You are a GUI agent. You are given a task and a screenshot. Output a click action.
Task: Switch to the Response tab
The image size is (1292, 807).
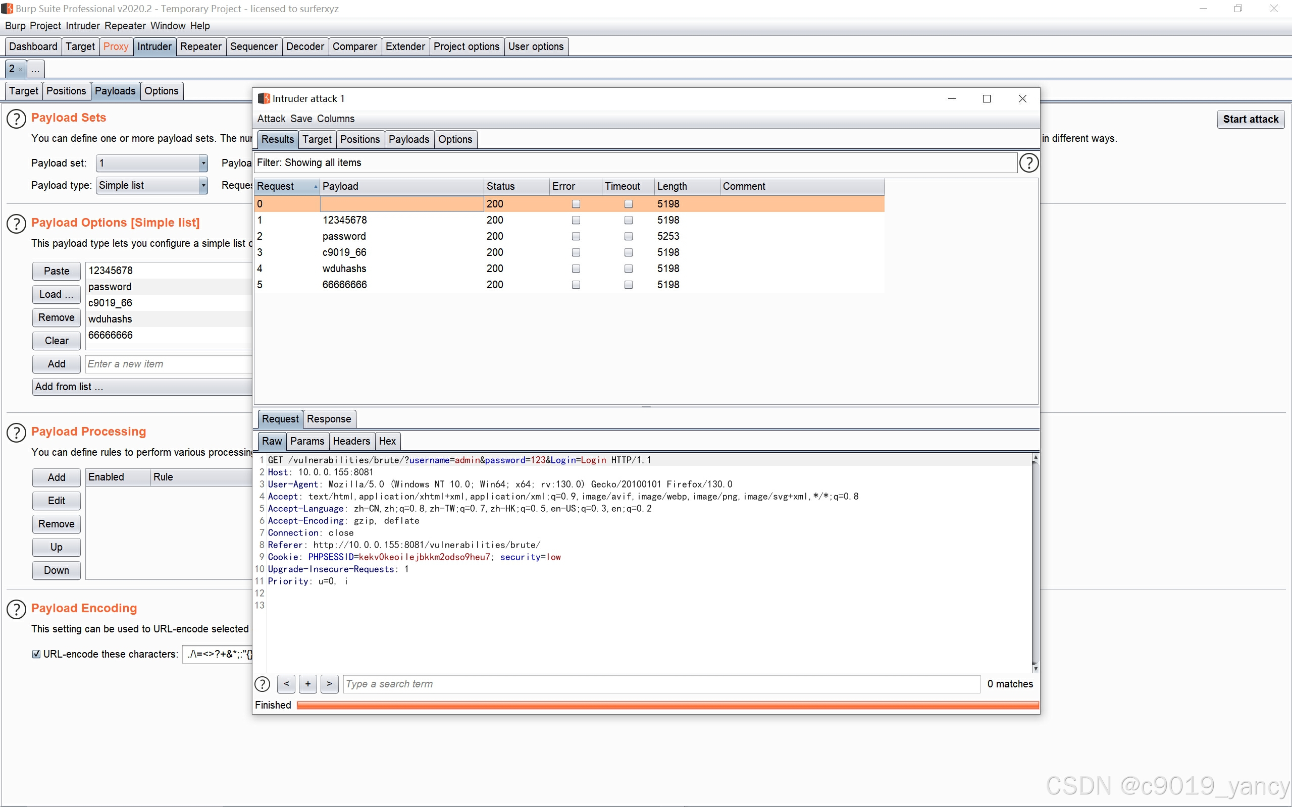coord(329,419)
